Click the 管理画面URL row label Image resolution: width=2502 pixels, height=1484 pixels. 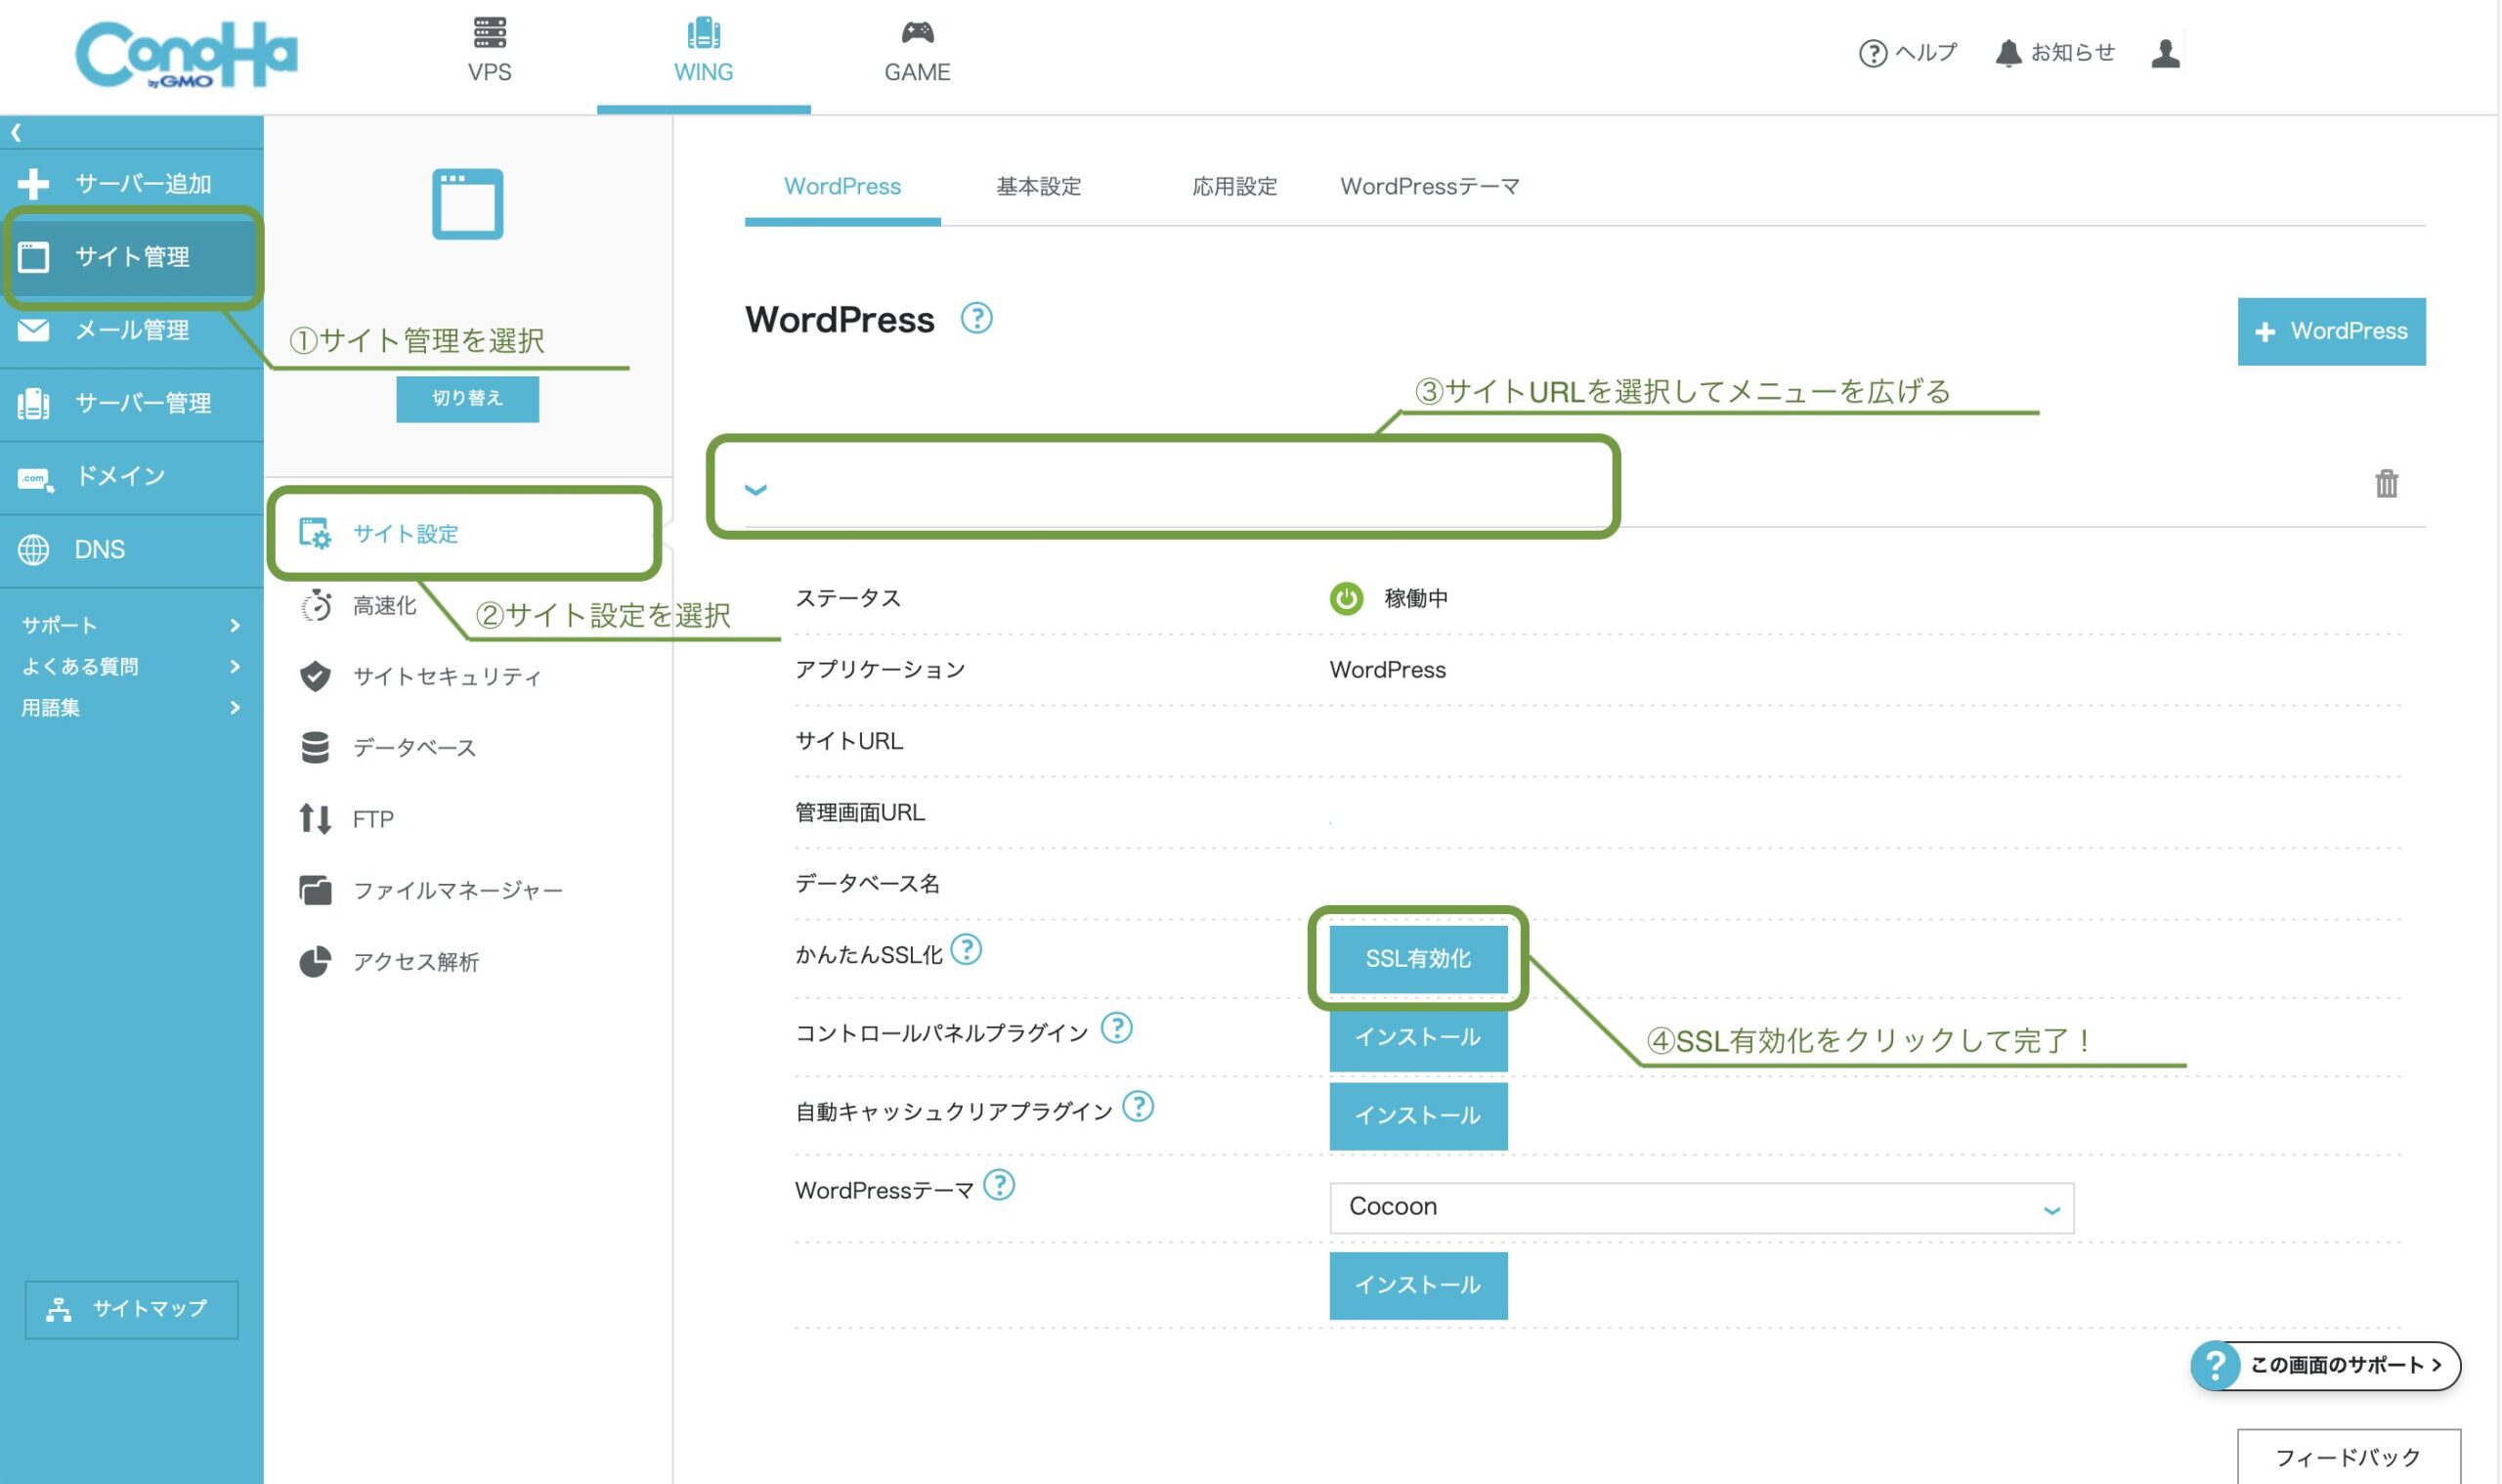pyautogui.click(x=860, y=813)
